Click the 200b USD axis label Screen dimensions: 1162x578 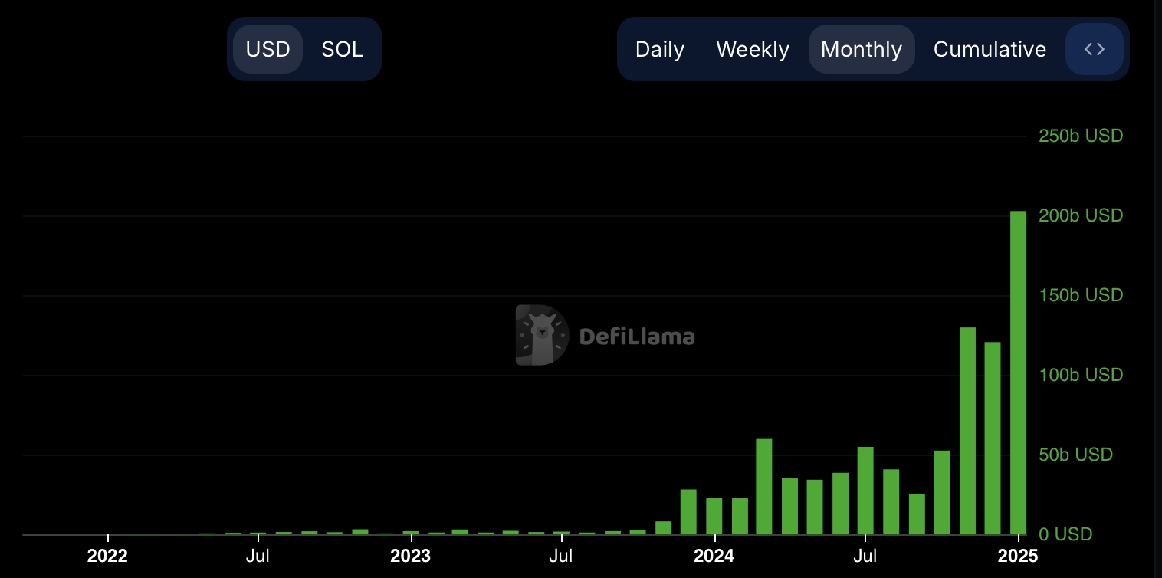pyautogui.click(x=1081, y=215)
